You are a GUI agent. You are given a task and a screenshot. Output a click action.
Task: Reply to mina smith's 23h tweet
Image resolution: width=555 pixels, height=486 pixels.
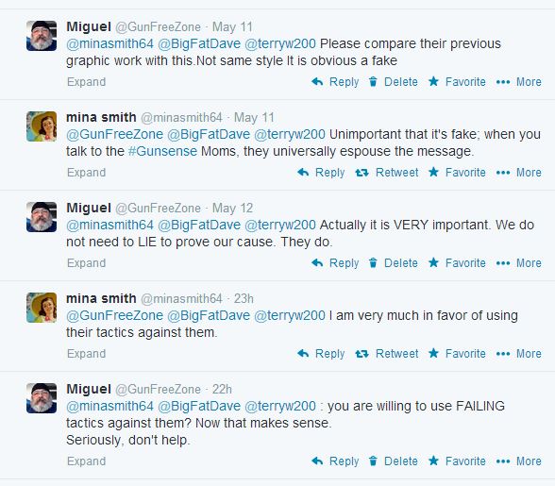(321, 354)
